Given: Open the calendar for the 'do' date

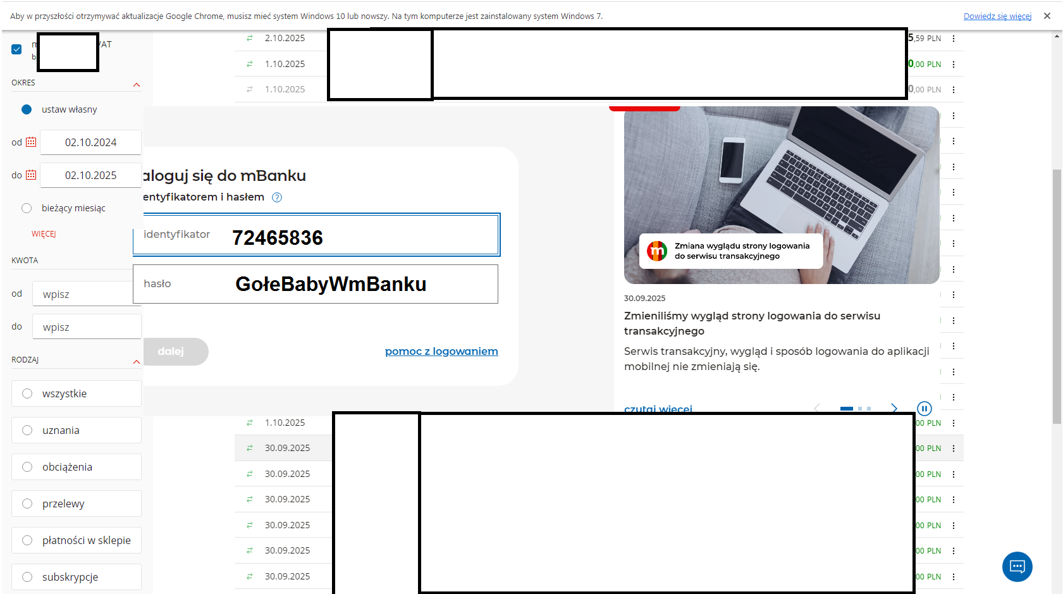Looking at the screenshot, I should coord(31,175).
